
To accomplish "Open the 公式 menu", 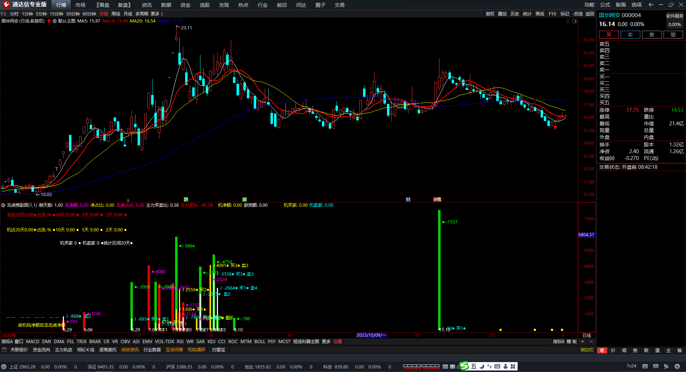I will tap(605, 5).
